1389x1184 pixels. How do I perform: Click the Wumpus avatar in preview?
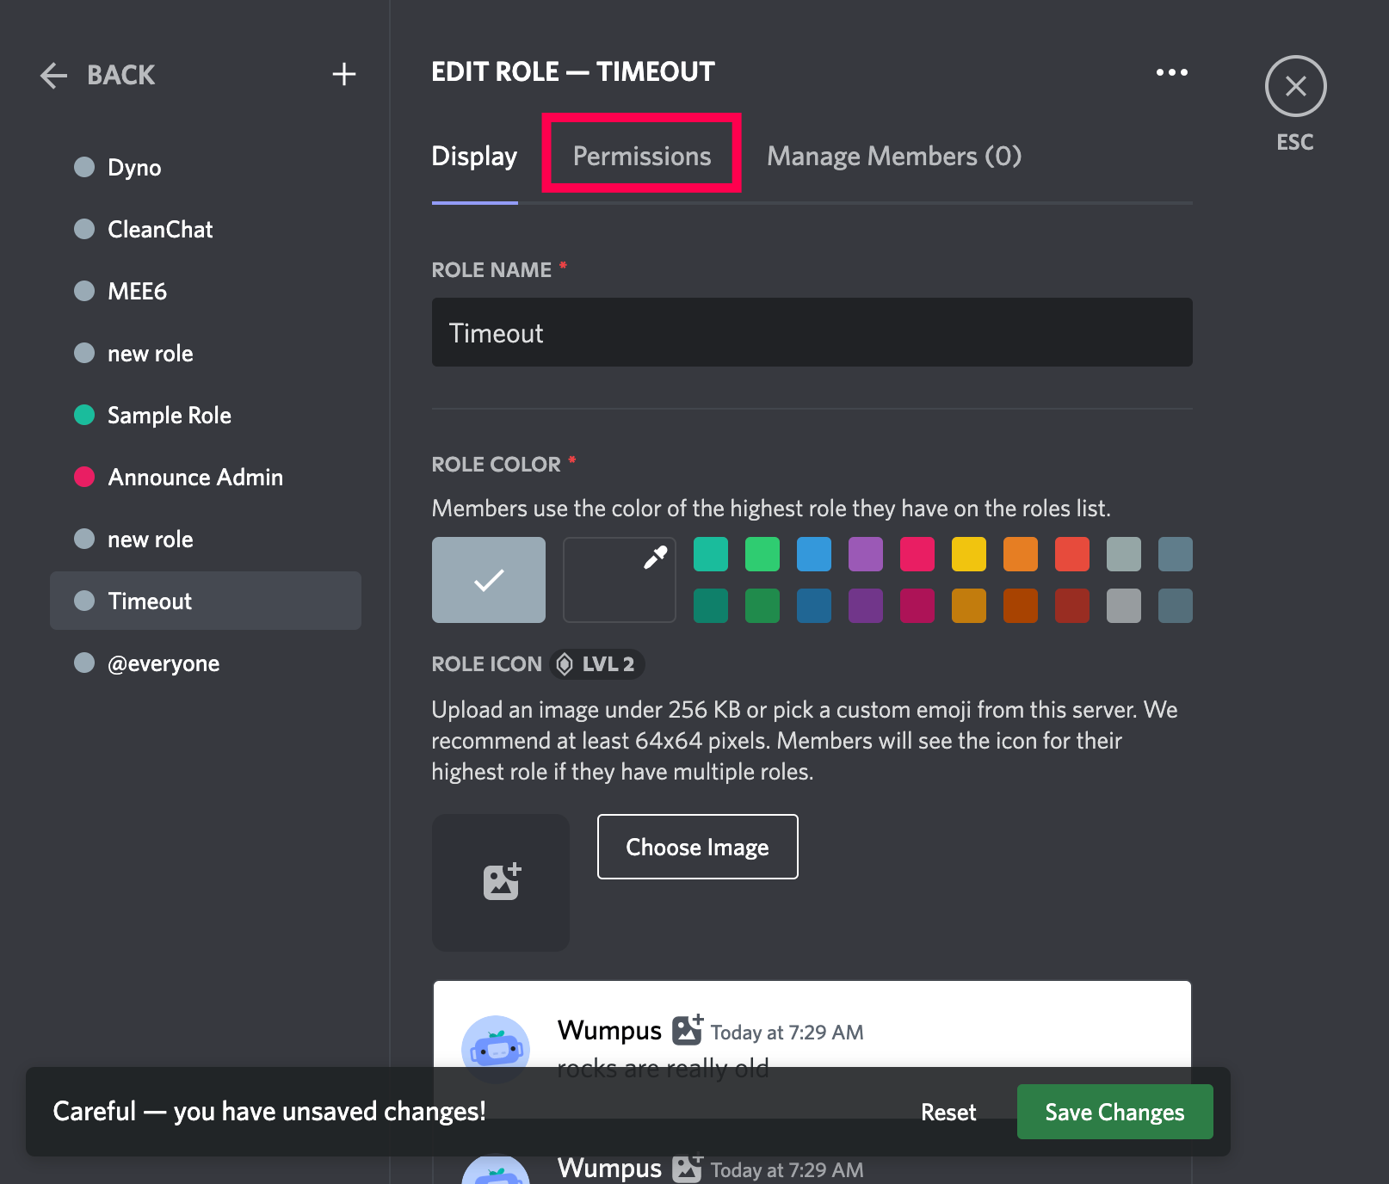click(x=496, y=1049)
